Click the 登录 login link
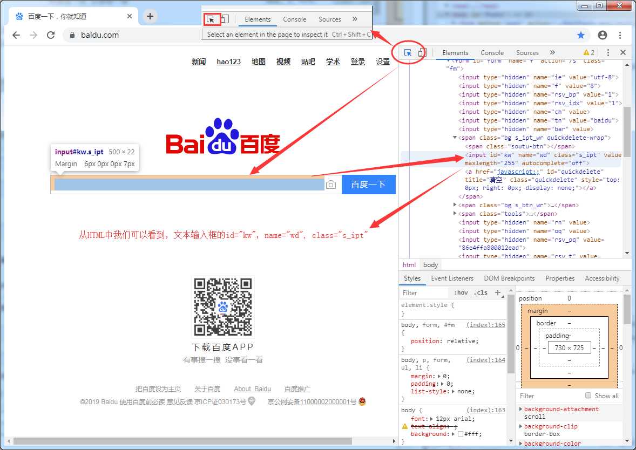636x450 pixels. [x=358, y=62]
